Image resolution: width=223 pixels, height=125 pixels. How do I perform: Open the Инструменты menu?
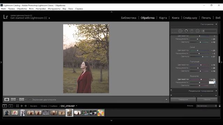pos(54,9)
